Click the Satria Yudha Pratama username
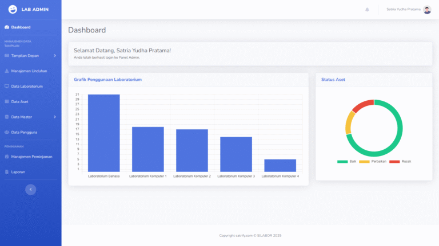The width and height of the screenshot is (439, 246). click(403, 10)
